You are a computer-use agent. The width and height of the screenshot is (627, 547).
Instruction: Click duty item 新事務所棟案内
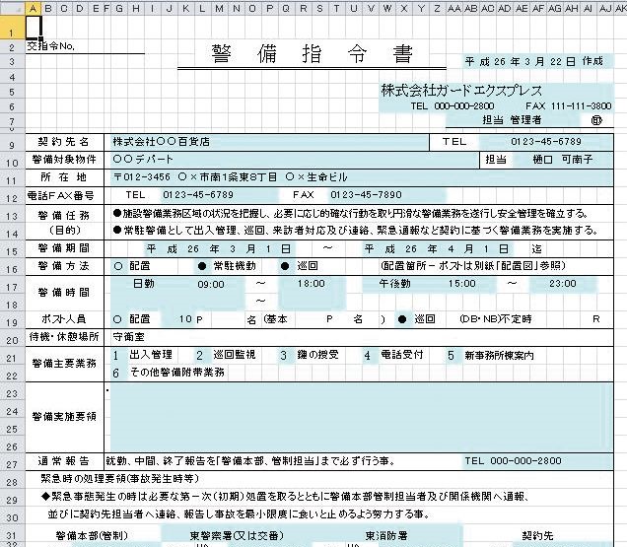(499, 356)
